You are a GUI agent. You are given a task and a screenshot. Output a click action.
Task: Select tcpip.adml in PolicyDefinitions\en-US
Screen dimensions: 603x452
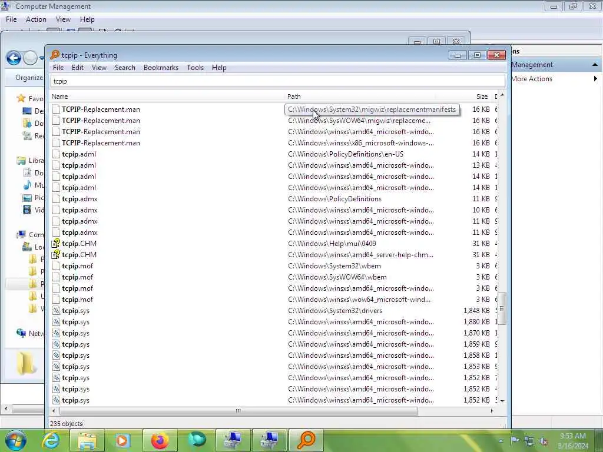[79, 154]
